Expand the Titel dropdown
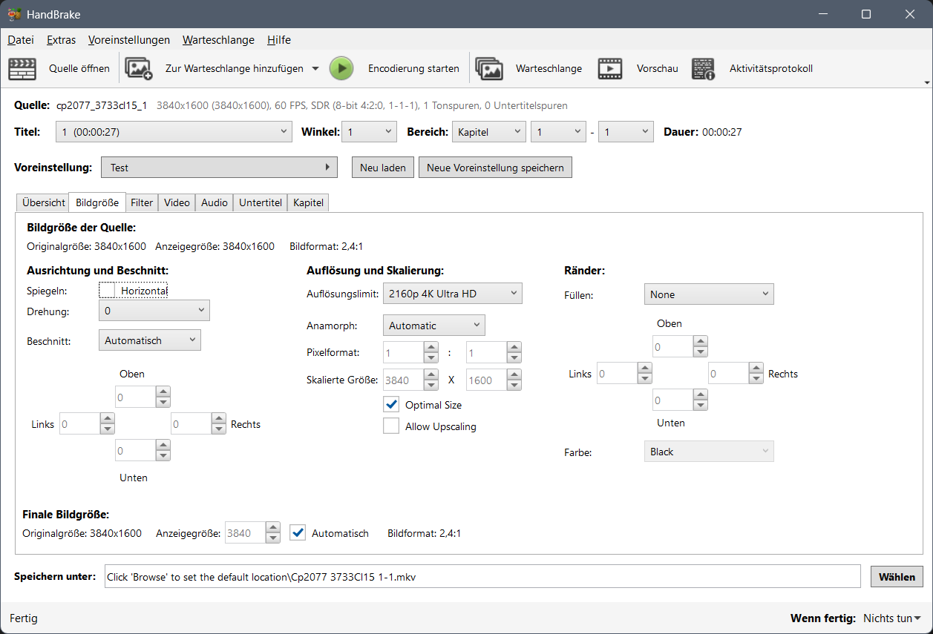 [x=174, y=132]
